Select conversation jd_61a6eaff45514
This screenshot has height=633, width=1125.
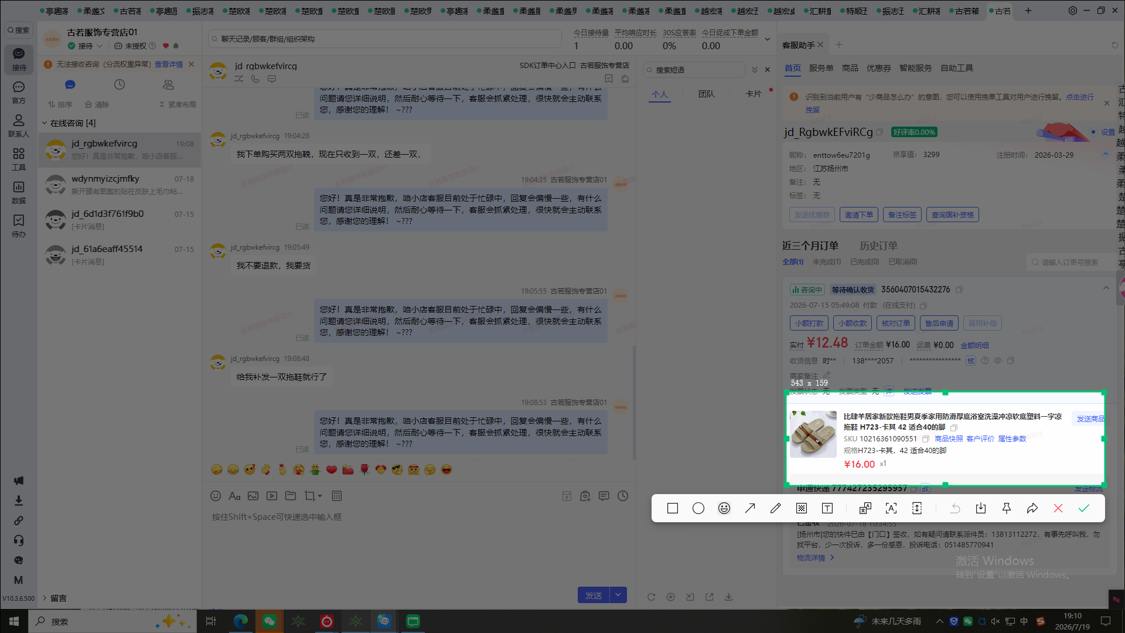point(120,255)
